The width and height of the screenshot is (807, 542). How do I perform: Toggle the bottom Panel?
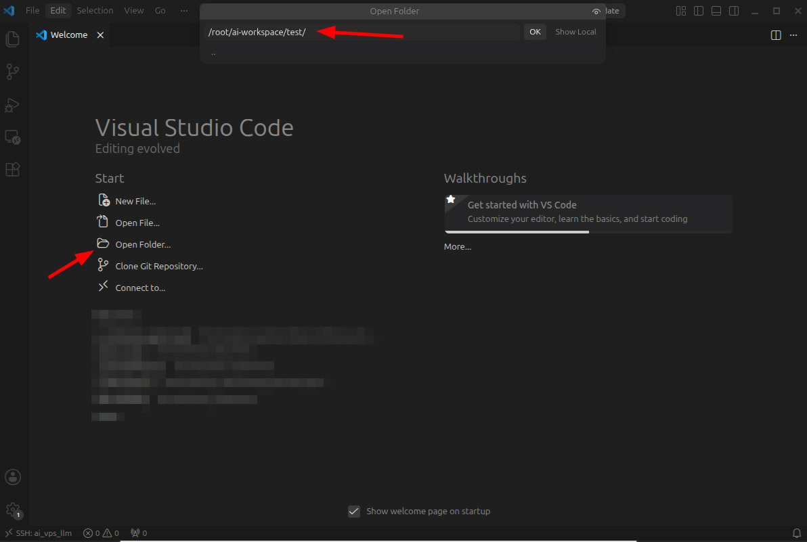(x=716, y=11)
